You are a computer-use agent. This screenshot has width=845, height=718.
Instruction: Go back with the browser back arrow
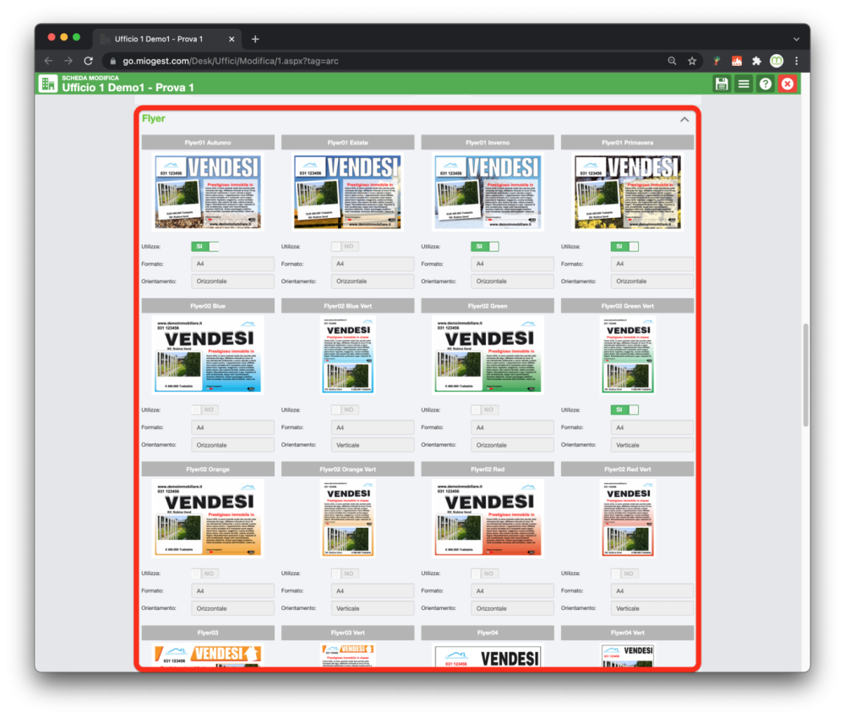click(48, 61)
